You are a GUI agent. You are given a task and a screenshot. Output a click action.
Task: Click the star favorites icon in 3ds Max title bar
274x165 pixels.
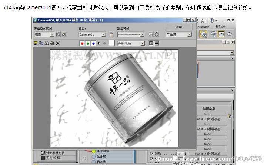203,21
